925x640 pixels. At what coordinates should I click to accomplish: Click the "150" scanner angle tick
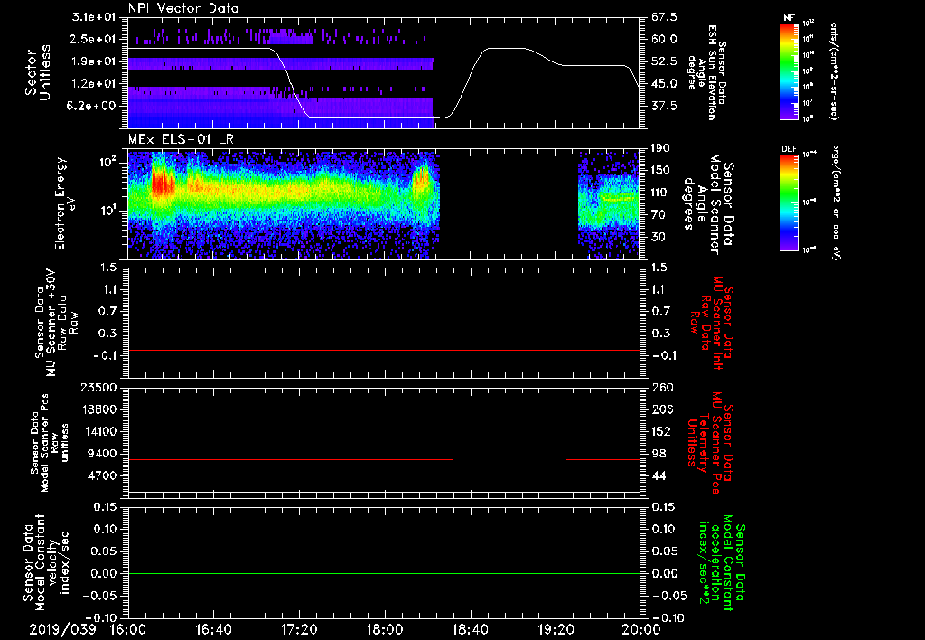point(661,171)
